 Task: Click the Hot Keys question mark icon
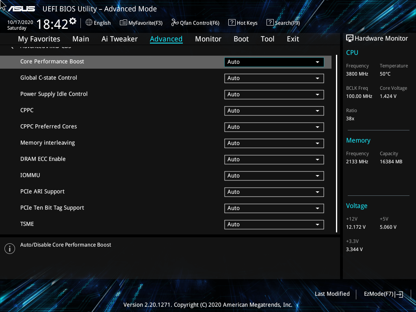tap(232, 23)
